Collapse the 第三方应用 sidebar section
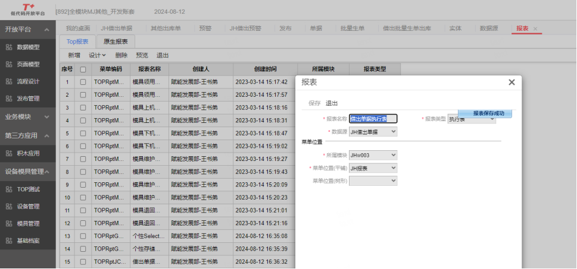This screenshot has height=269, width=577. (x=46, y=135)
